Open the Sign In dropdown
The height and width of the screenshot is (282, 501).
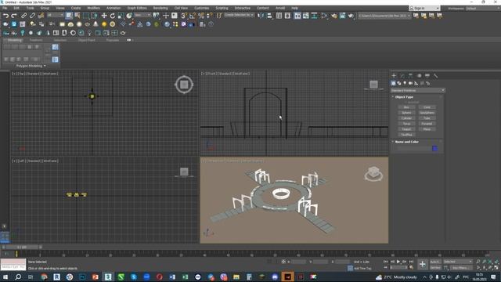pyautogui.click(x=424, y=8)
